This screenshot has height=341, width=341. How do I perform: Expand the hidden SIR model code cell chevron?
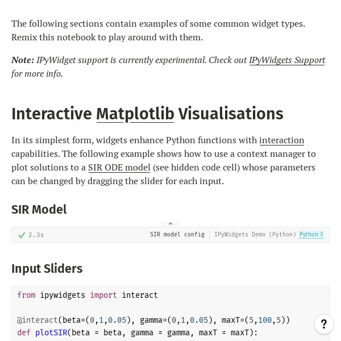pyautogui.click(x=170, y=224)
